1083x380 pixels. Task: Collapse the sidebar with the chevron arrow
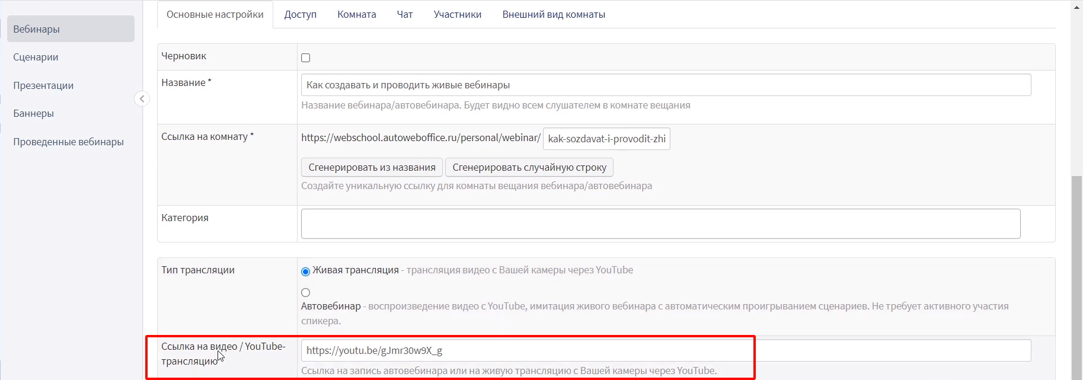pos(142,99)
